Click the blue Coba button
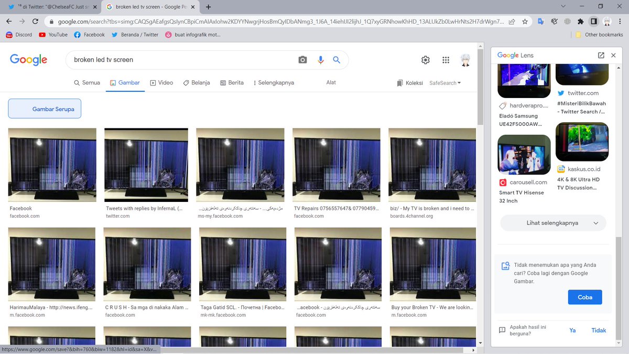 (585, 297)
